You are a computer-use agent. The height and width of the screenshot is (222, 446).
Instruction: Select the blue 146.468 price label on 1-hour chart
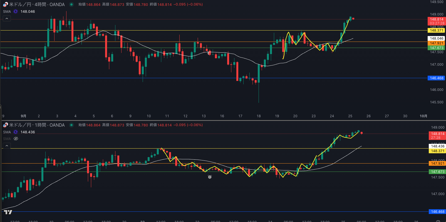point(437,212)
